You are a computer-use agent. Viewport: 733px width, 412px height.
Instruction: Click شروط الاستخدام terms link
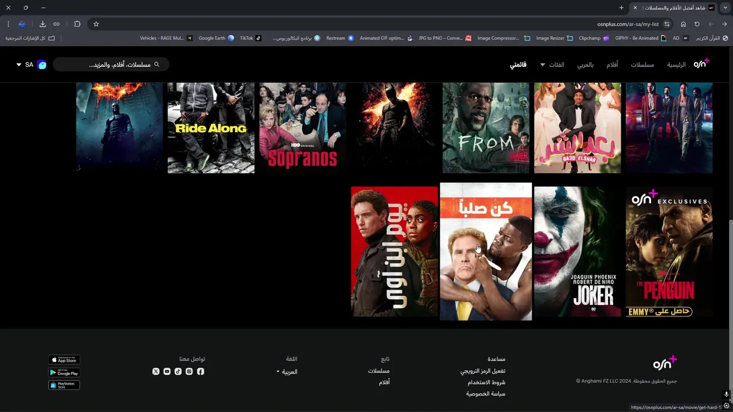(x=486, y=382)
